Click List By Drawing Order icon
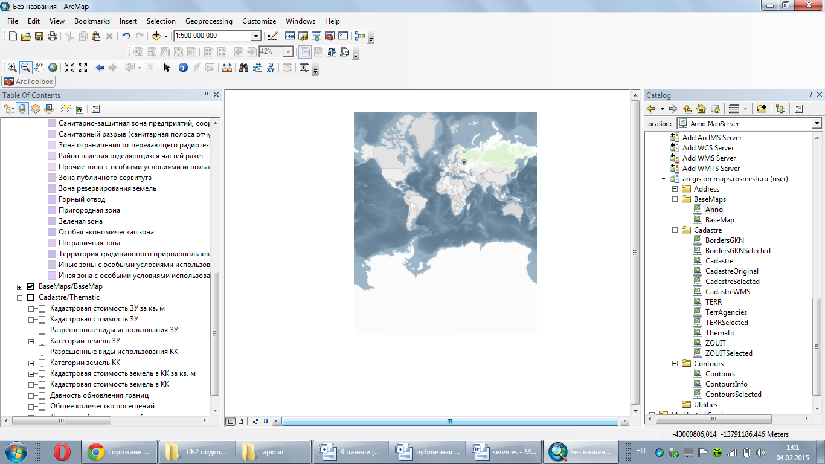 coord(9,109)
